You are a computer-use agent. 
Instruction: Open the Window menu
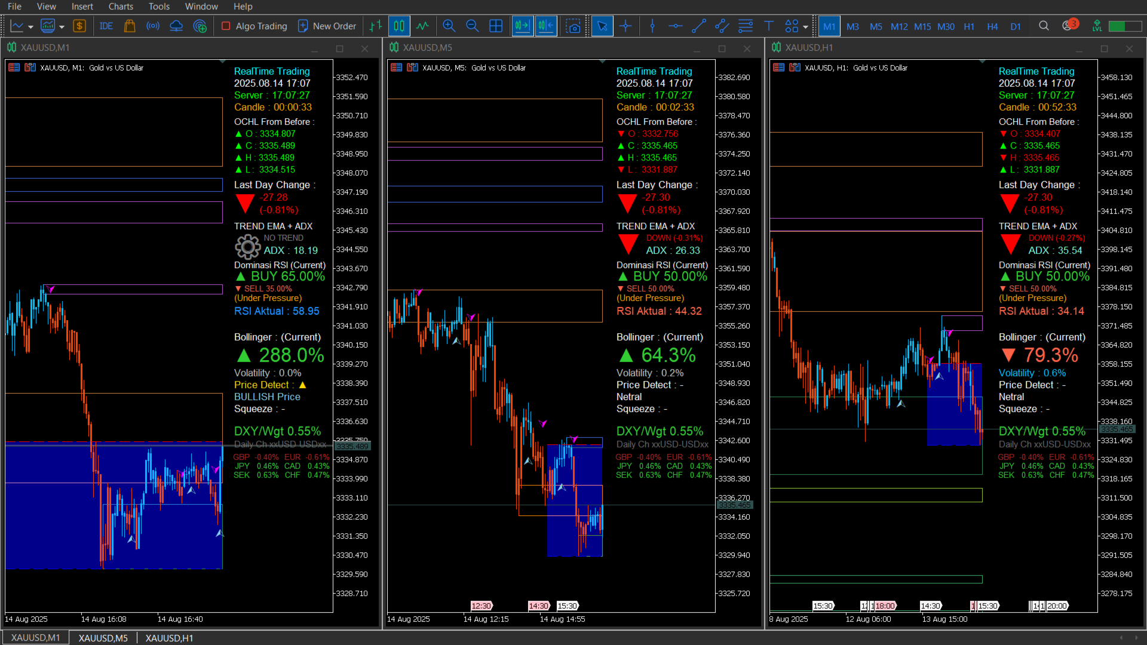[201, 7]
